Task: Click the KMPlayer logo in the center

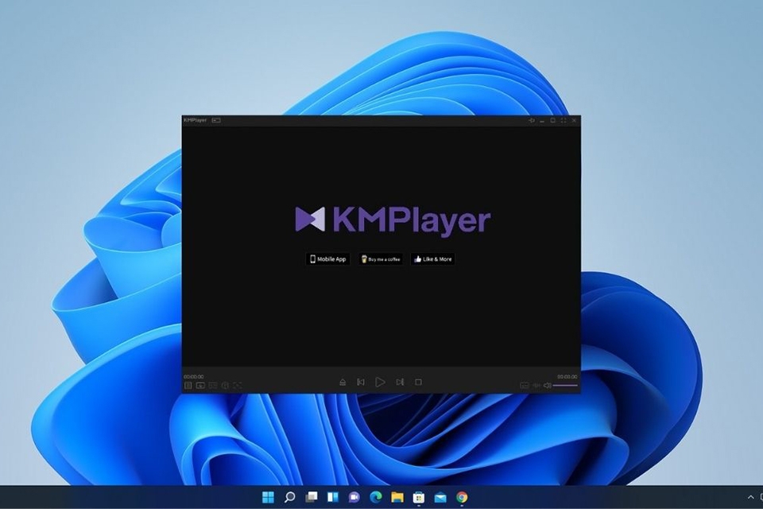Action: click(393, 220)
